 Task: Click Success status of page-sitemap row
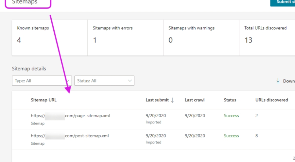231,116
